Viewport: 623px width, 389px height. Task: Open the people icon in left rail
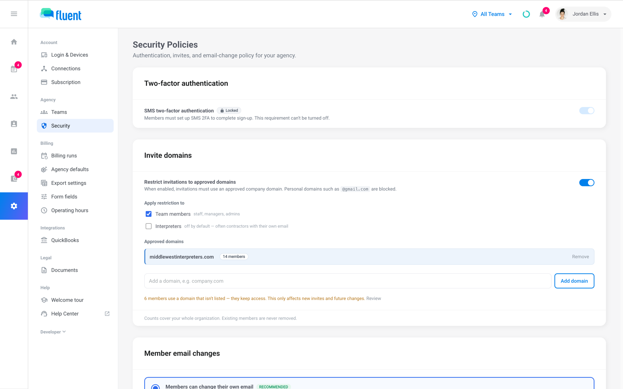pyautogui.click(x=14, y=97)
